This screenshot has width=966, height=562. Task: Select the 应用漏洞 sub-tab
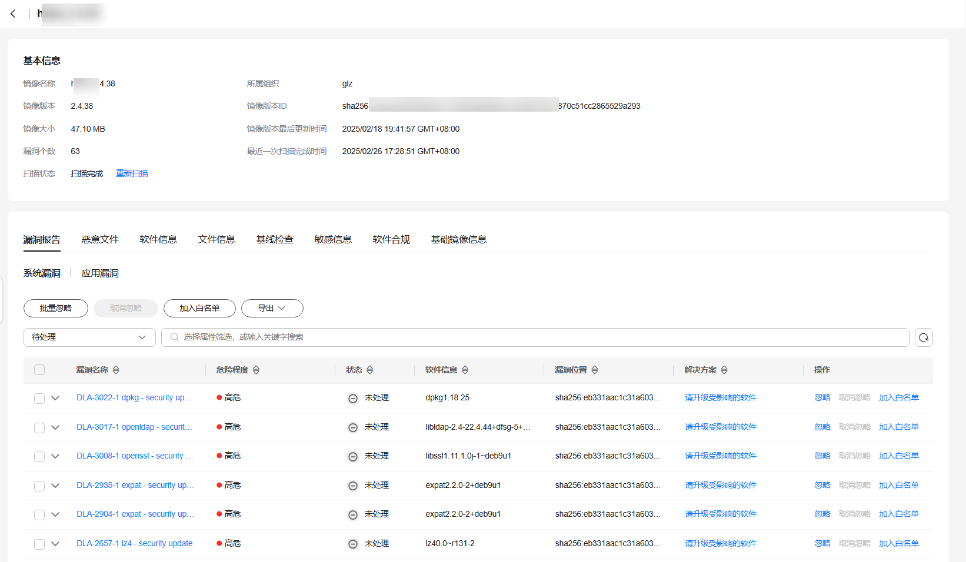[x=100, y=273]
